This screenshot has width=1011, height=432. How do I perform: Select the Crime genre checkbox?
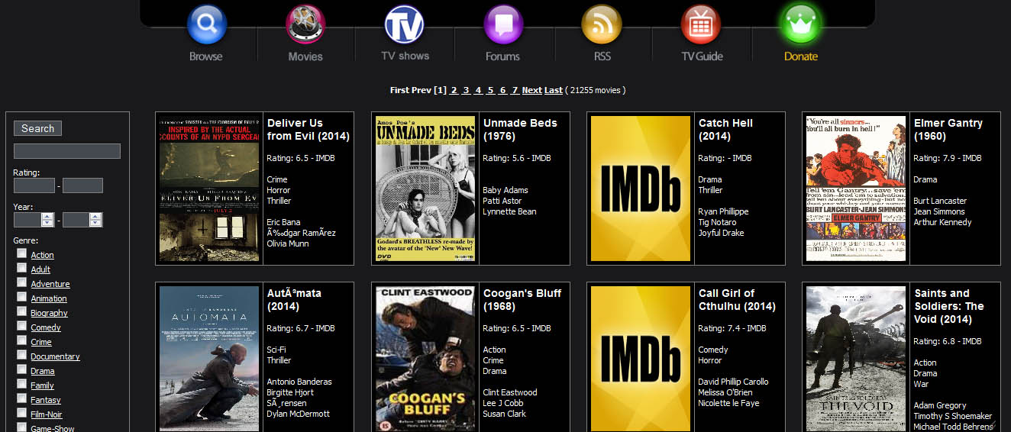(22, 340)
